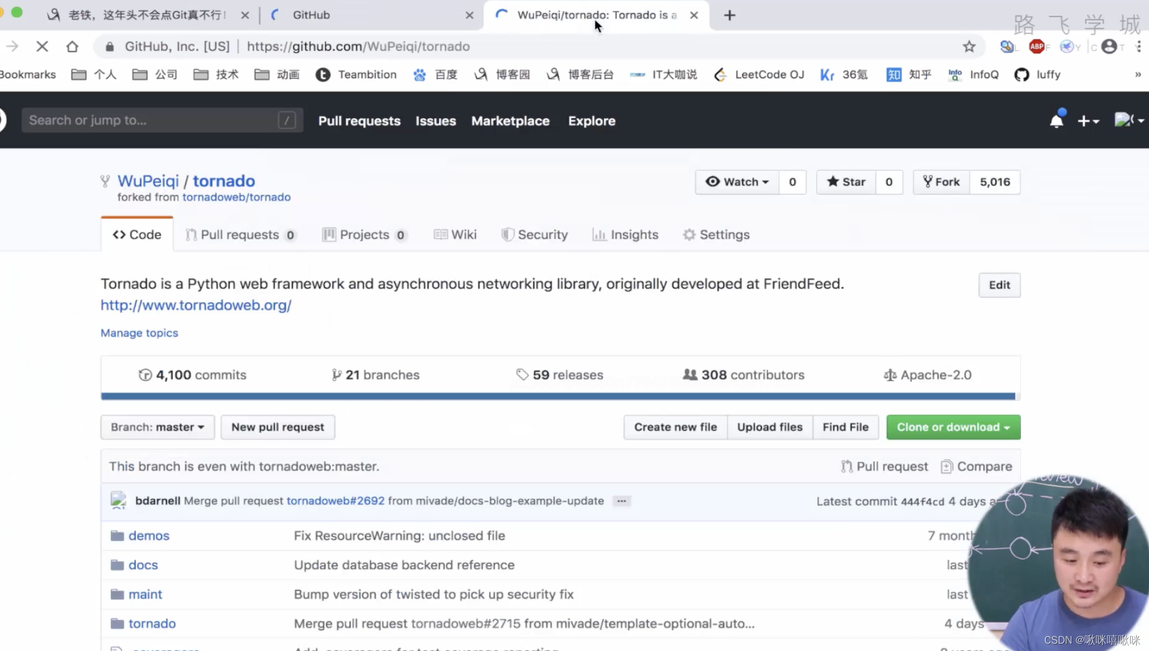View the 59 releases
This screenshot has height=651, width=1149.
[x=559, y=375]
